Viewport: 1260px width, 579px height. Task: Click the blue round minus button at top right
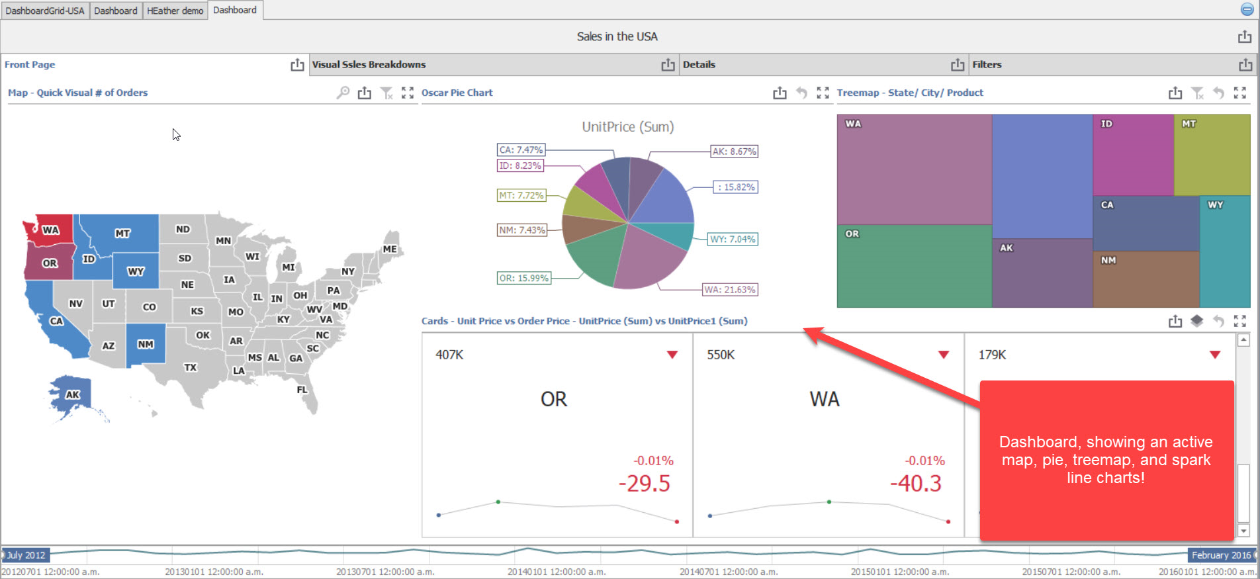pyautogui.click(x=1247, y=9)
